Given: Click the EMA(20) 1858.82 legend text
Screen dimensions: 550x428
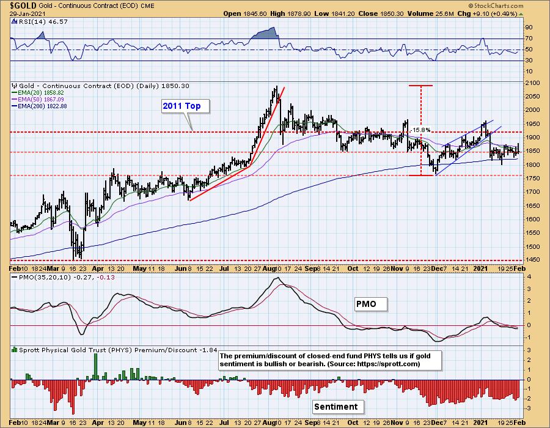Looking at the screenshot, I should pyautogui.click(x=41, y=92).
